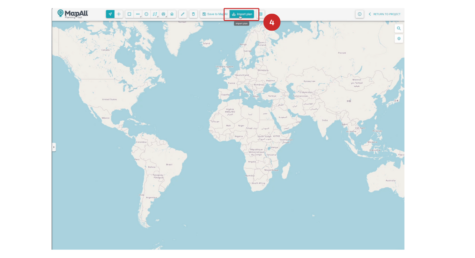475x258 pixels.
Task: Select the navigation arrow tool
Action: pos(110,14)
